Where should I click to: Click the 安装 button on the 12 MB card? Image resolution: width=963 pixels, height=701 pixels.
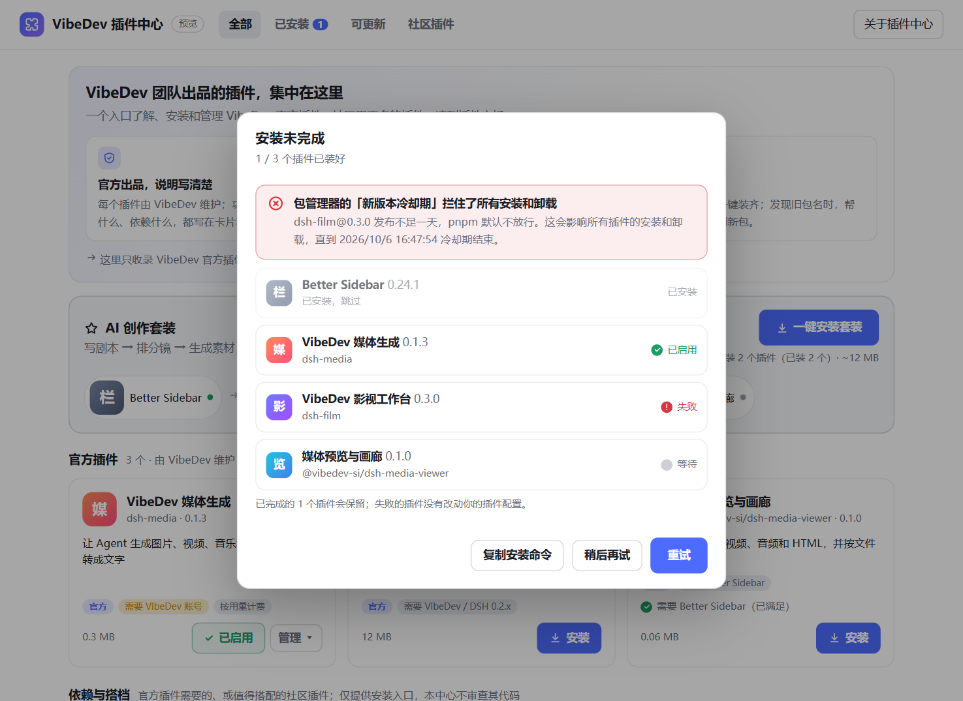(x=569, y=638)
